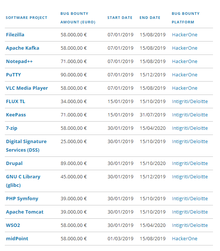
Task: Click the Drupal project link
Action: click(14, 163)
